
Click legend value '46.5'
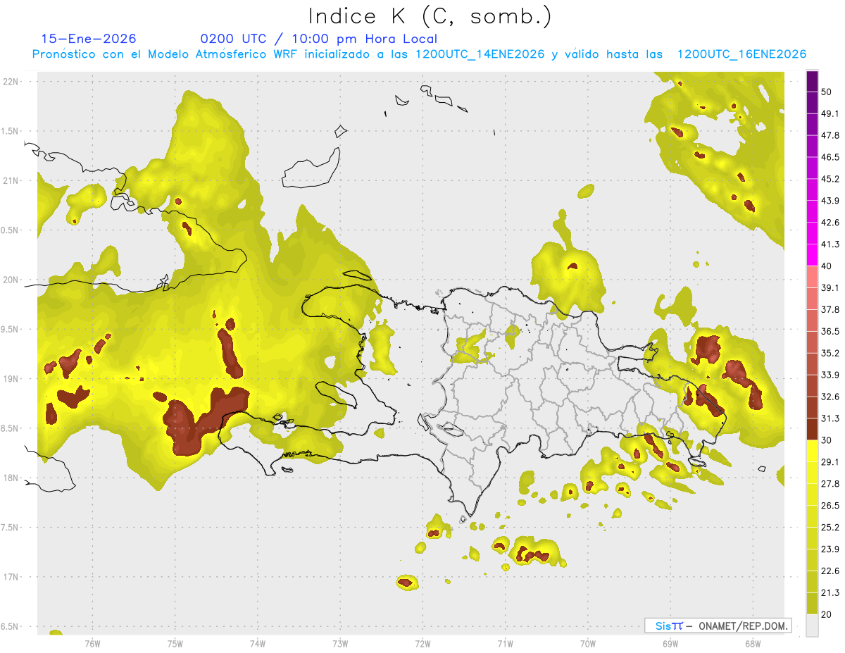coord(830,157)
